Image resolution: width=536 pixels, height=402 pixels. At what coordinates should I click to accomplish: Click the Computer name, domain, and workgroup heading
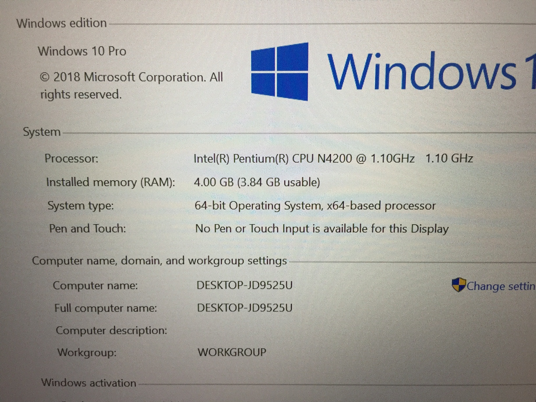159,261
